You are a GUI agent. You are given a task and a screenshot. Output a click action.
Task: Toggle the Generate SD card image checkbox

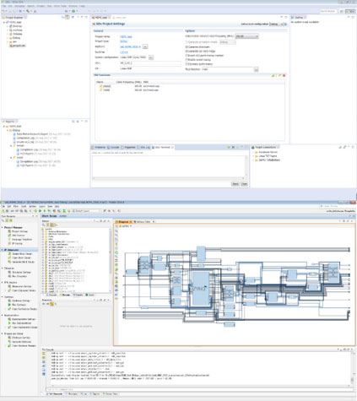(x=187, y=51)
